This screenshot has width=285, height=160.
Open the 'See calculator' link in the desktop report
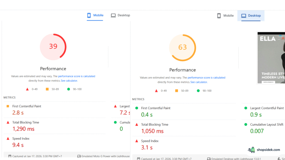pyautogui.click(x=199, y=82)
